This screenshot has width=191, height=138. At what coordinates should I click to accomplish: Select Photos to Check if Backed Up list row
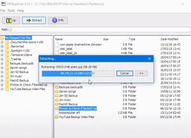(78, 108)
